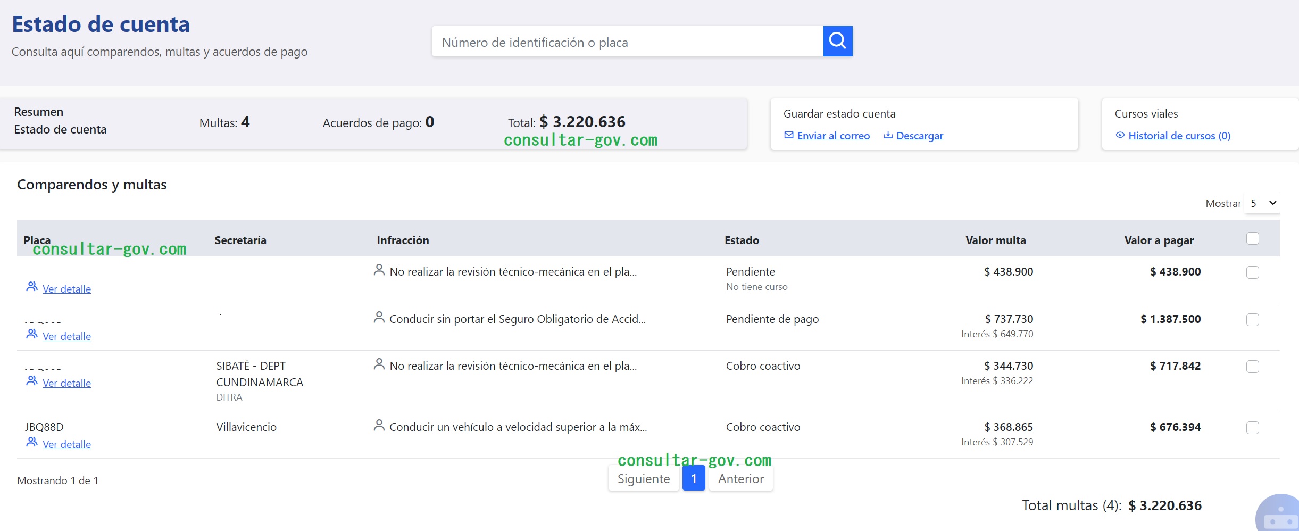Click the blue magnifying glass search button
Screen dimensions: 1299x531
(x=837, y=41)
